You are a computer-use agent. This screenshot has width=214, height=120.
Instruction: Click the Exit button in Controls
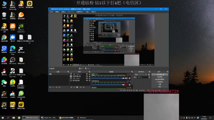pos(160,87)
